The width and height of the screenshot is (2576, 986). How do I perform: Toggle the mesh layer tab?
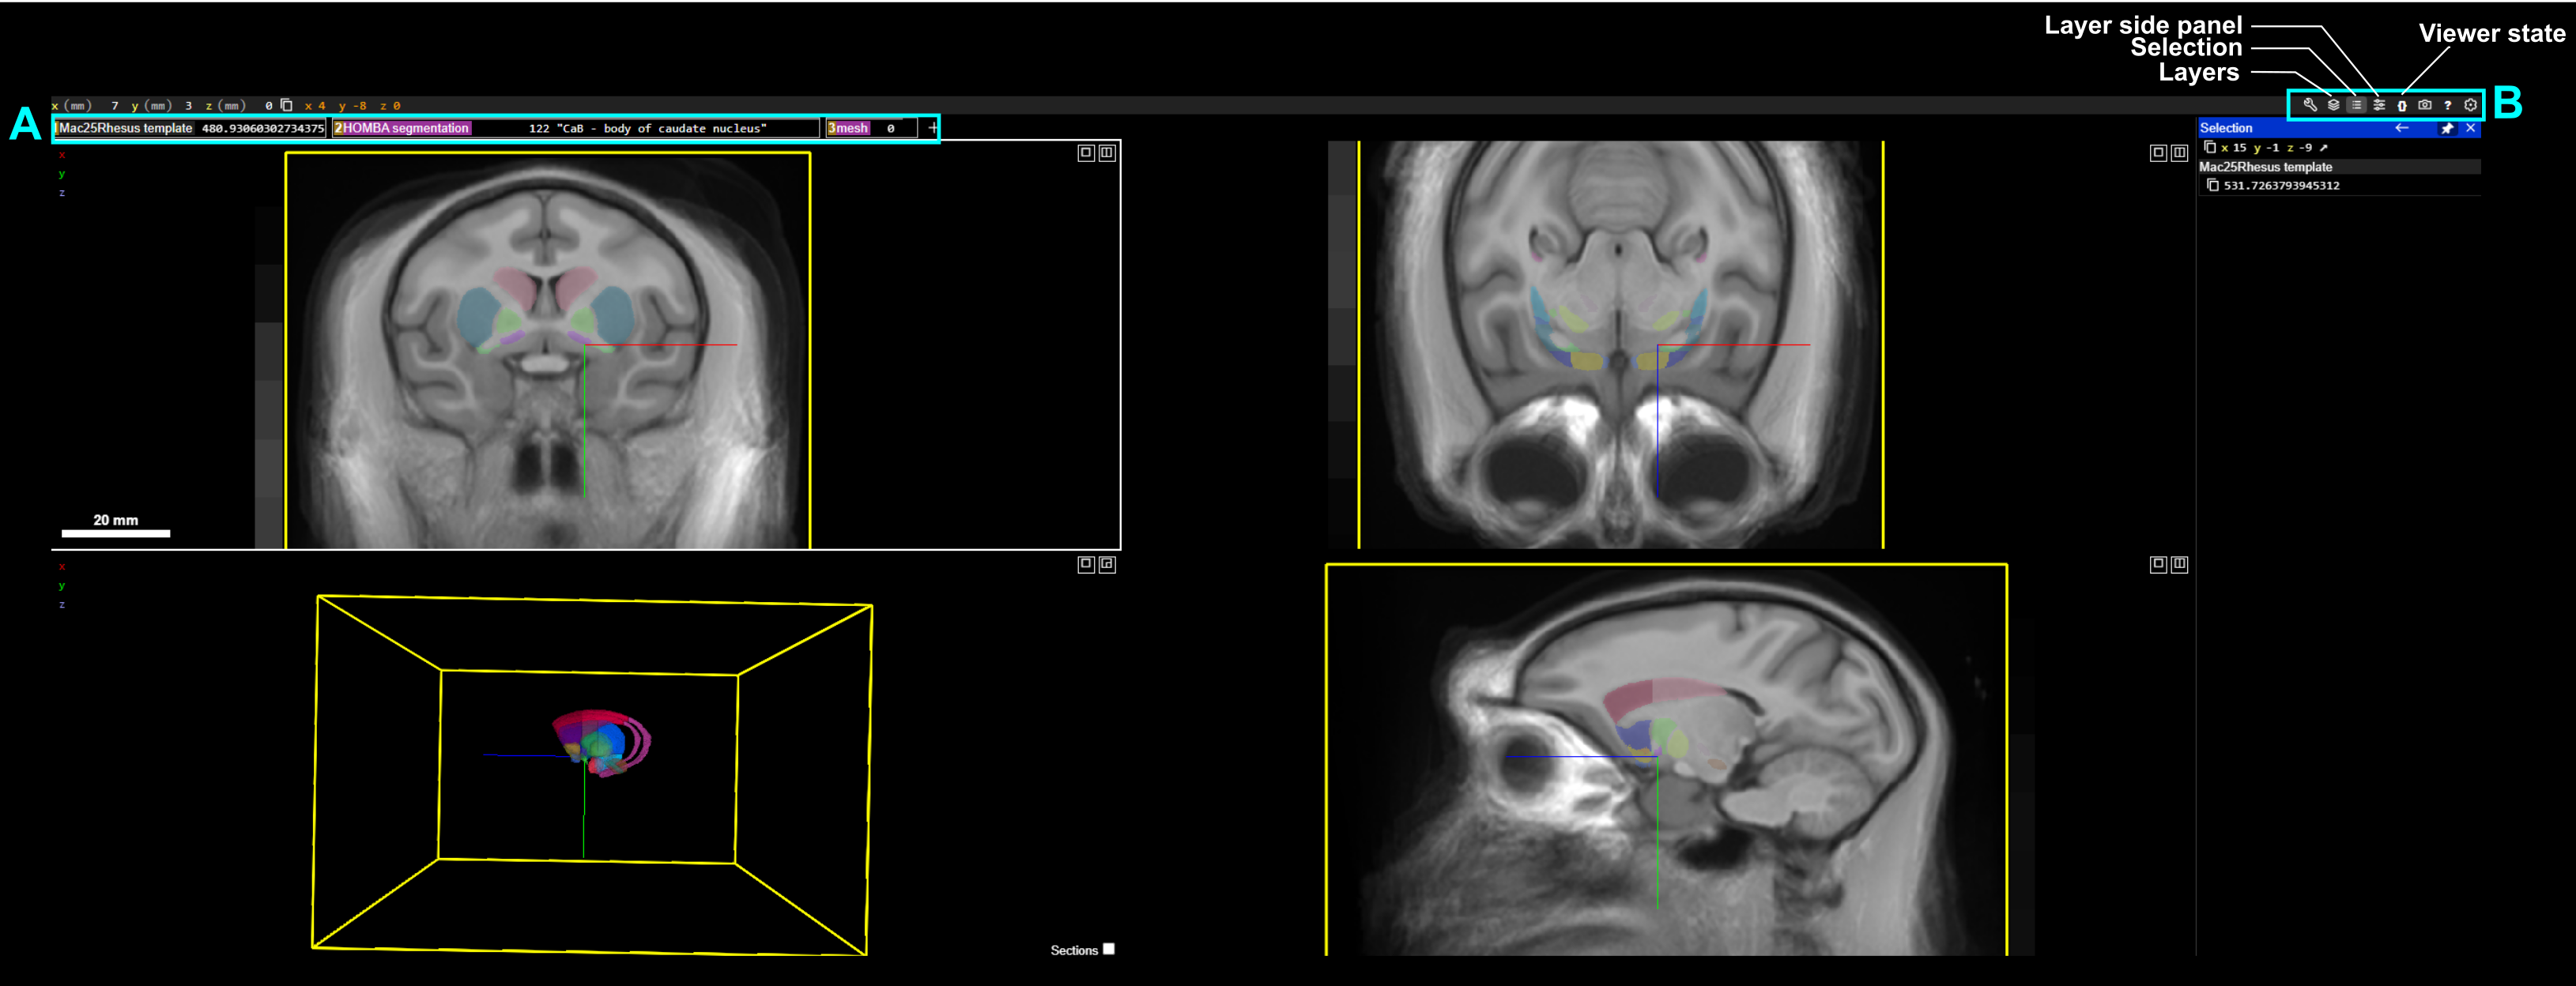tap(851, 128)
